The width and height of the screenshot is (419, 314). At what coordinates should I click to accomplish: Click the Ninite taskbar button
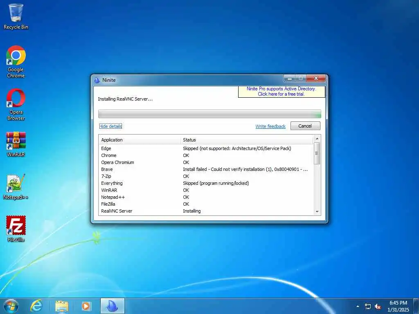click(112, 306)
